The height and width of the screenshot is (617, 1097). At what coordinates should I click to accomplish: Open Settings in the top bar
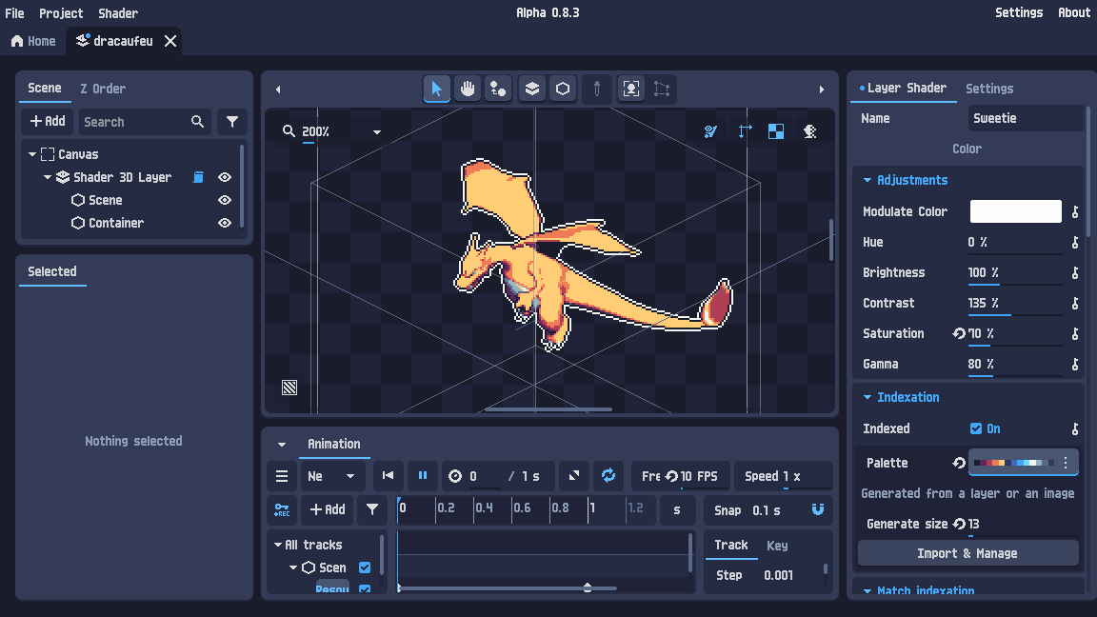1019,12
